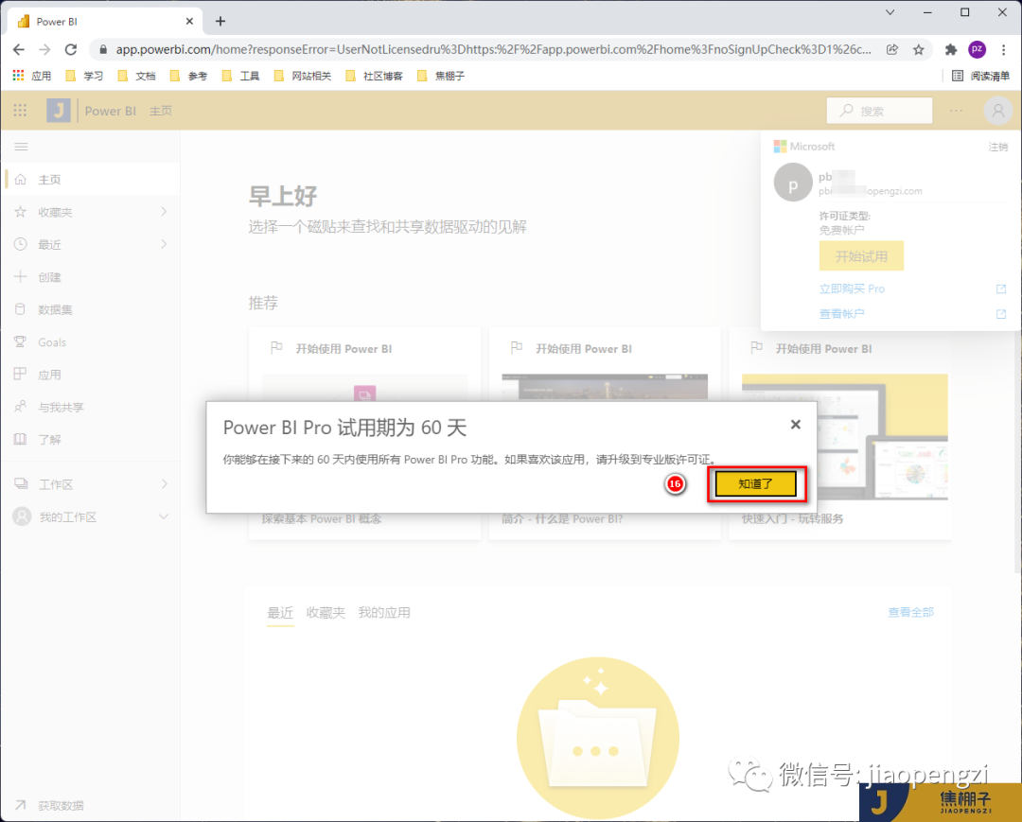Open 最近 in the sidebar
Viewport: 1022px width, 822px height.
pos(91,244)
